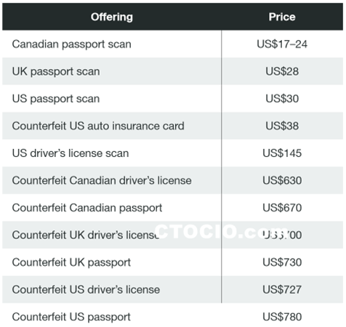Click the US$727 price cell
The width and height of the screenshot is (346, 327).
(282, 289)
